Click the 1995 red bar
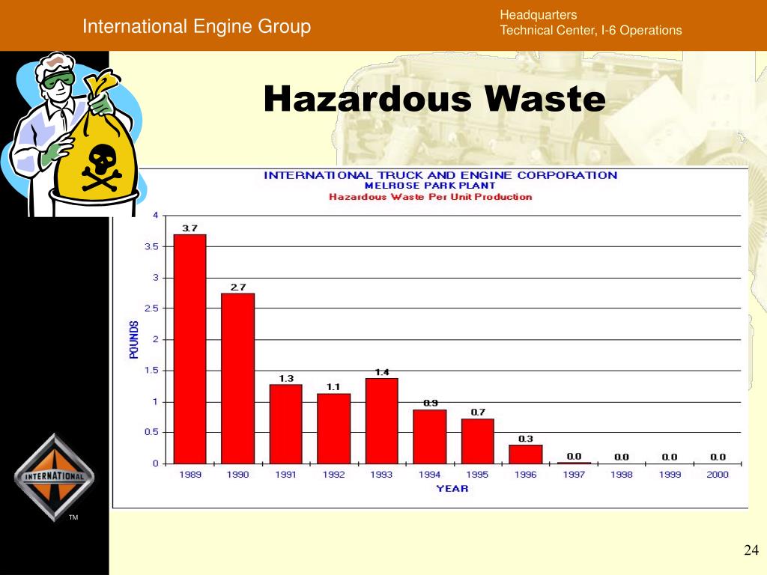 click(477, 441)
